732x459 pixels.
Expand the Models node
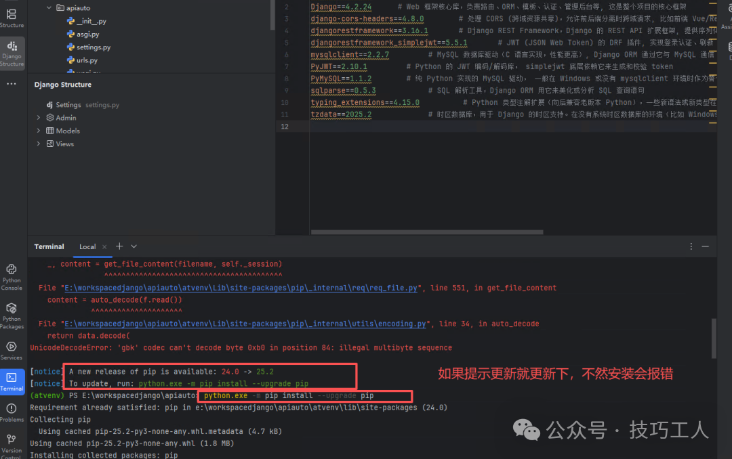[x=39, y=131]
